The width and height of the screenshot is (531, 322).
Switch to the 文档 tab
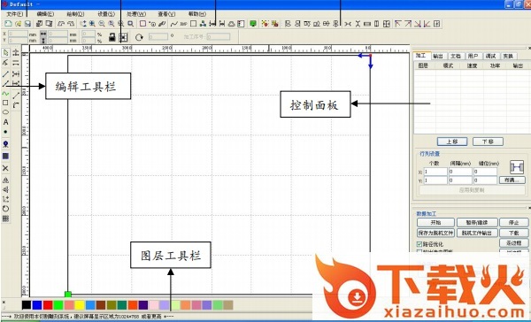(456, 57)
